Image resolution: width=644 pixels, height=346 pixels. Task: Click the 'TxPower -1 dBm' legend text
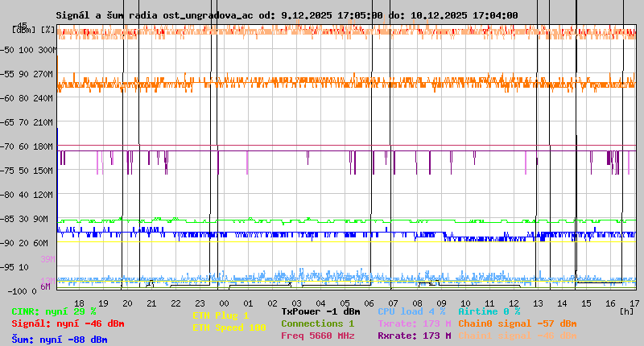[x=320, y=311]
